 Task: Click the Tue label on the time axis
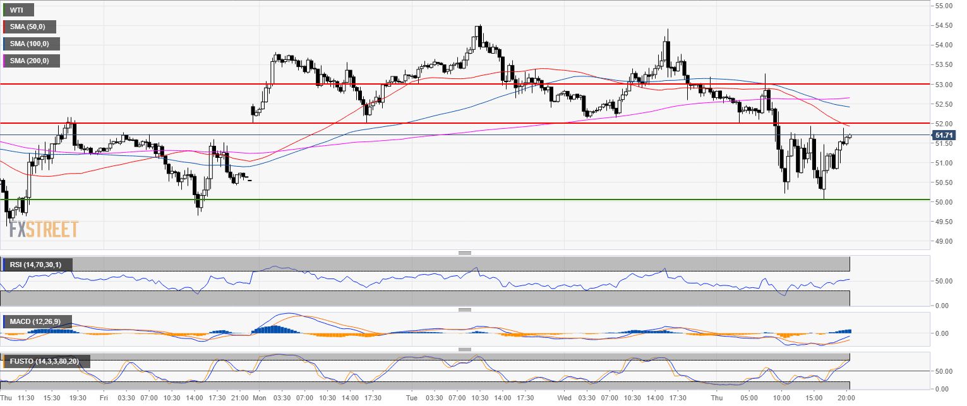[412, 398]
